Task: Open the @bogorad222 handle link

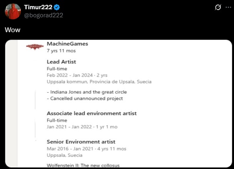Action: coord(43,15)
